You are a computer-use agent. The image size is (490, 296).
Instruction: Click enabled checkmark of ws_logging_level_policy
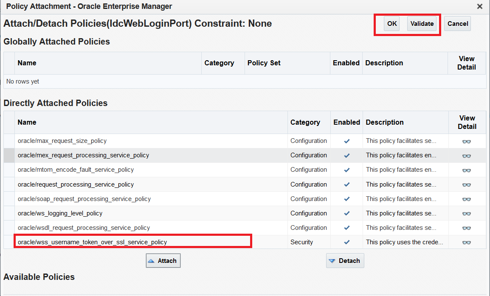click(x=346, y=213)
